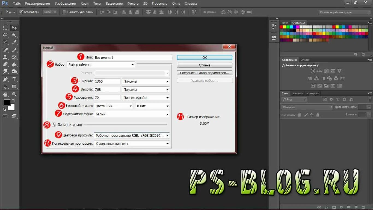Open the Файл menu
Screen dimensions: 373x210
point(17,4)
